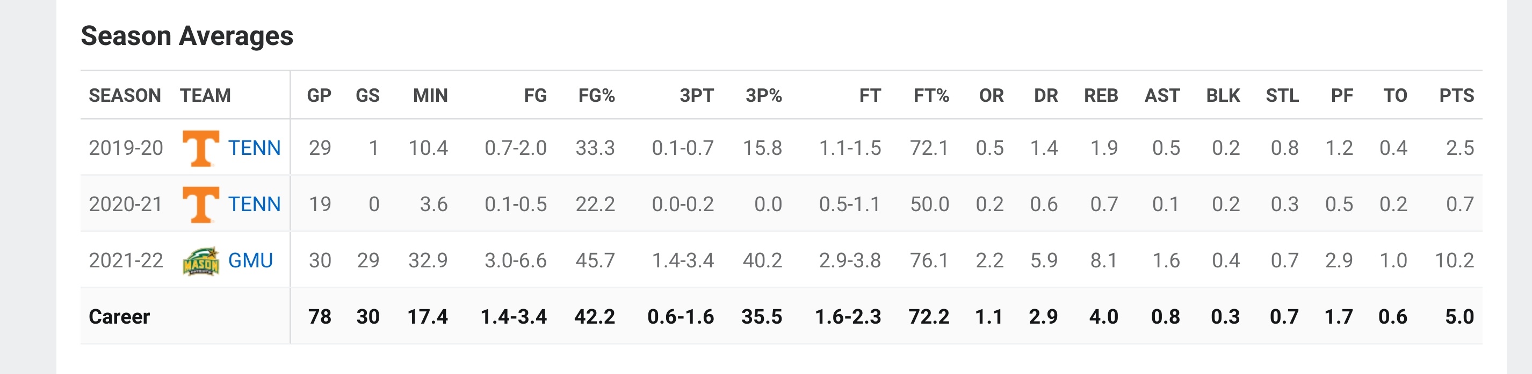Select 10.2 points in GMU row
Image resolution: width=1532 pixels, height=374 pixels.
click(x=1454, y=260)
